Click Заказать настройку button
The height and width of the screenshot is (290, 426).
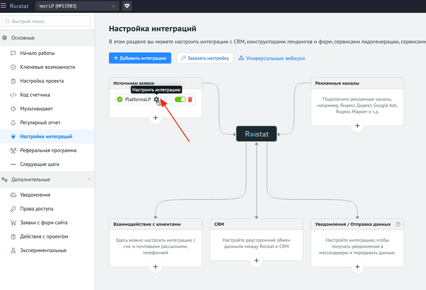coord(205,58)
